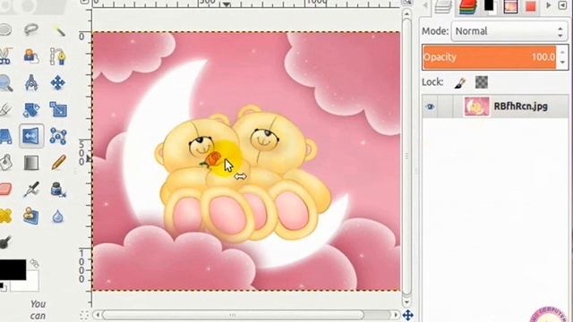The height and width of the screenshot is (322, 573).
Task: Select the Pencil tool
Action: pyautogui.click(x=58, y=163)
